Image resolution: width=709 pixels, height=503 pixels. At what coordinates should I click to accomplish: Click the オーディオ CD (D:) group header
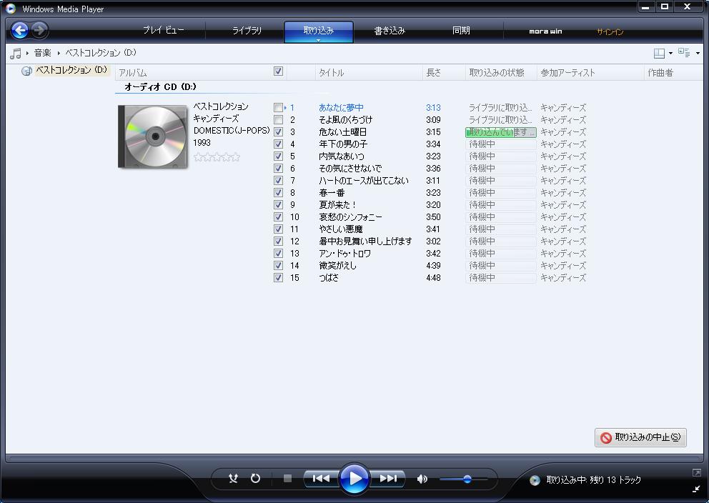(x=160, y=86)
